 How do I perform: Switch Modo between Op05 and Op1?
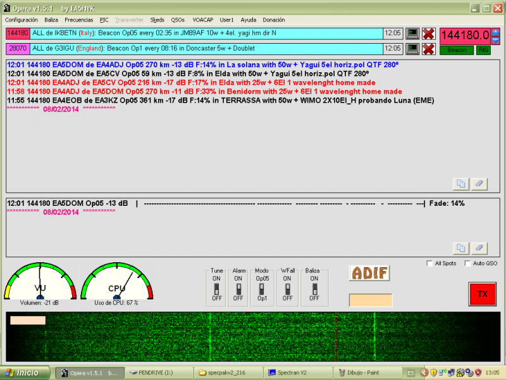262,288
